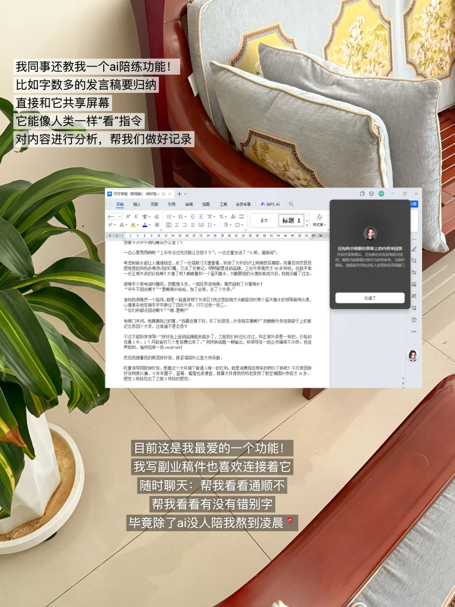Click the plus icon to add a new tab
Screen dimensions: 455x607
point(179,194)
